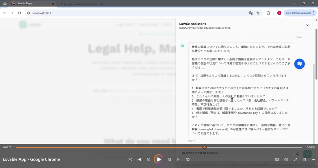Switch Media Player to full screen

tap(295, 159)
